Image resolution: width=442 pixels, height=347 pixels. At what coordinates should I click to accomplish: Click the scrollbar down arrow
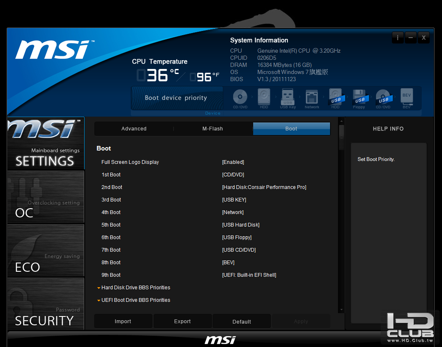point(341,309)
